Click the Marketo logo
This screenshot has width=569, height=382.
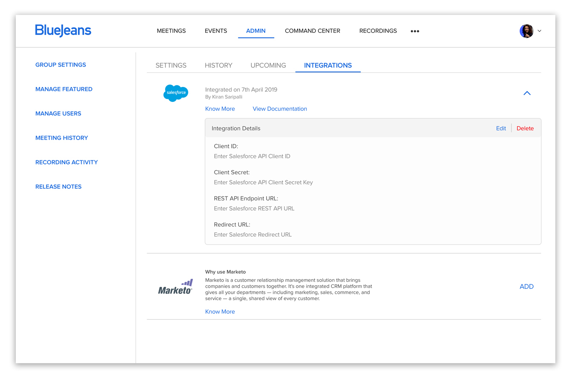(x=176, y=286)
